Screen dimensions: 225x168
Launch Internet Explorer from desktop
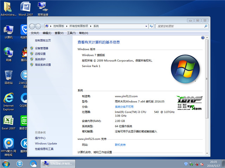pyautogui.click(x=8, y=99)
